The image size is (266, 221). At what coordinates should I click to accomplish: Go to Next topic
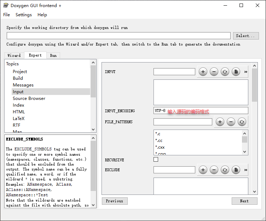(244, 201)
